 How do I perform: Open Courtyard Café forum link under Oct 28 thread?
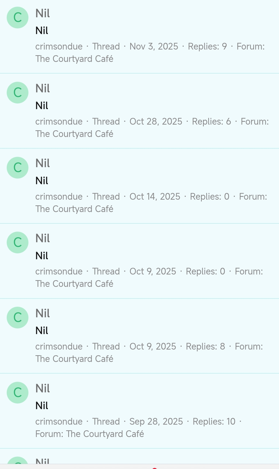coord(74,134)
